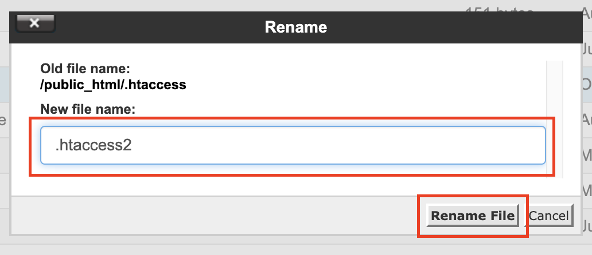The width and height of the screenshot is (592, 255).
Task: Click the gray page area below the dialog
Action: point(287,246)
